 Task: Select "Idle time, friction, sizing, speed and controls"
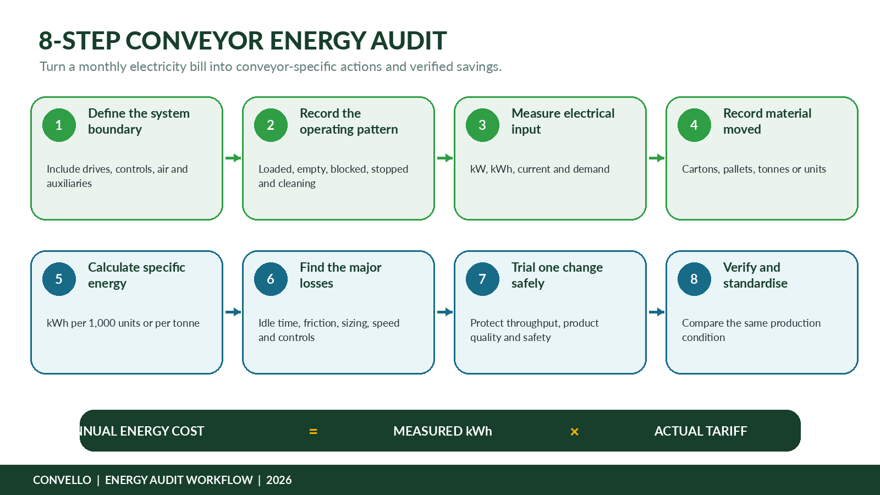point(329,330)
